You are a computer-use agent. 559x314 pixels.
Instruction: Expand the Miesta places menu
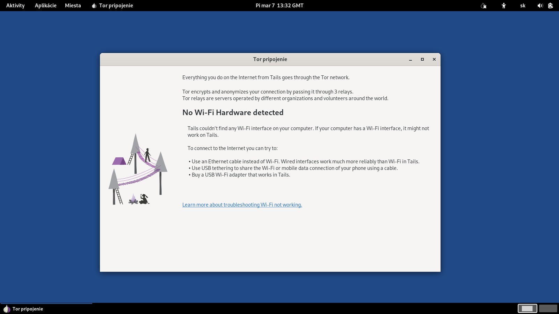tap(73, 6)
